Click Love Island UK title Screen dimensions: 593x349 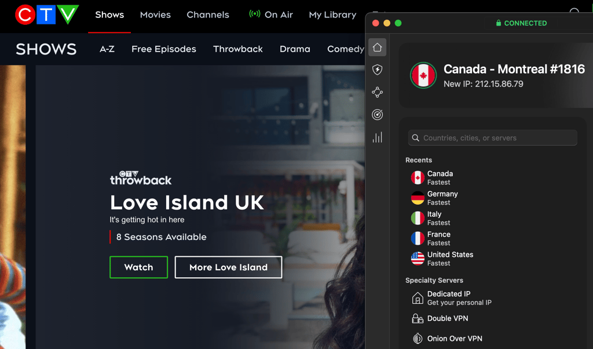tap(187, 202)
